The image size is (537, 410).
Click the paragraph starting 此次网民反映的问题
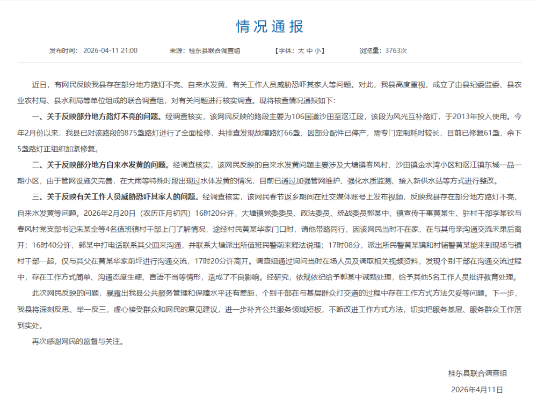[268, 310]
